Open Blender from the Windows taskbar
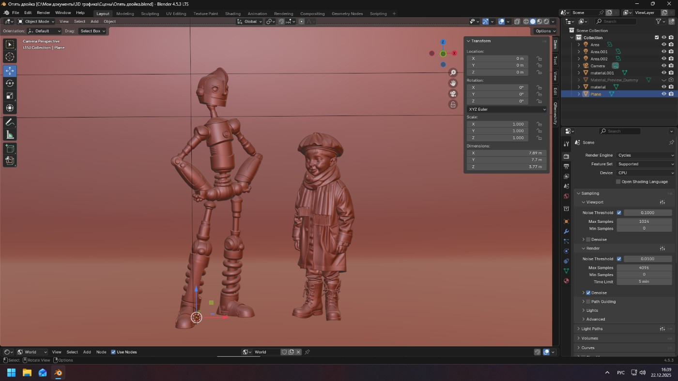Viewport: 678px width, 381px height. tap(58, 373)
